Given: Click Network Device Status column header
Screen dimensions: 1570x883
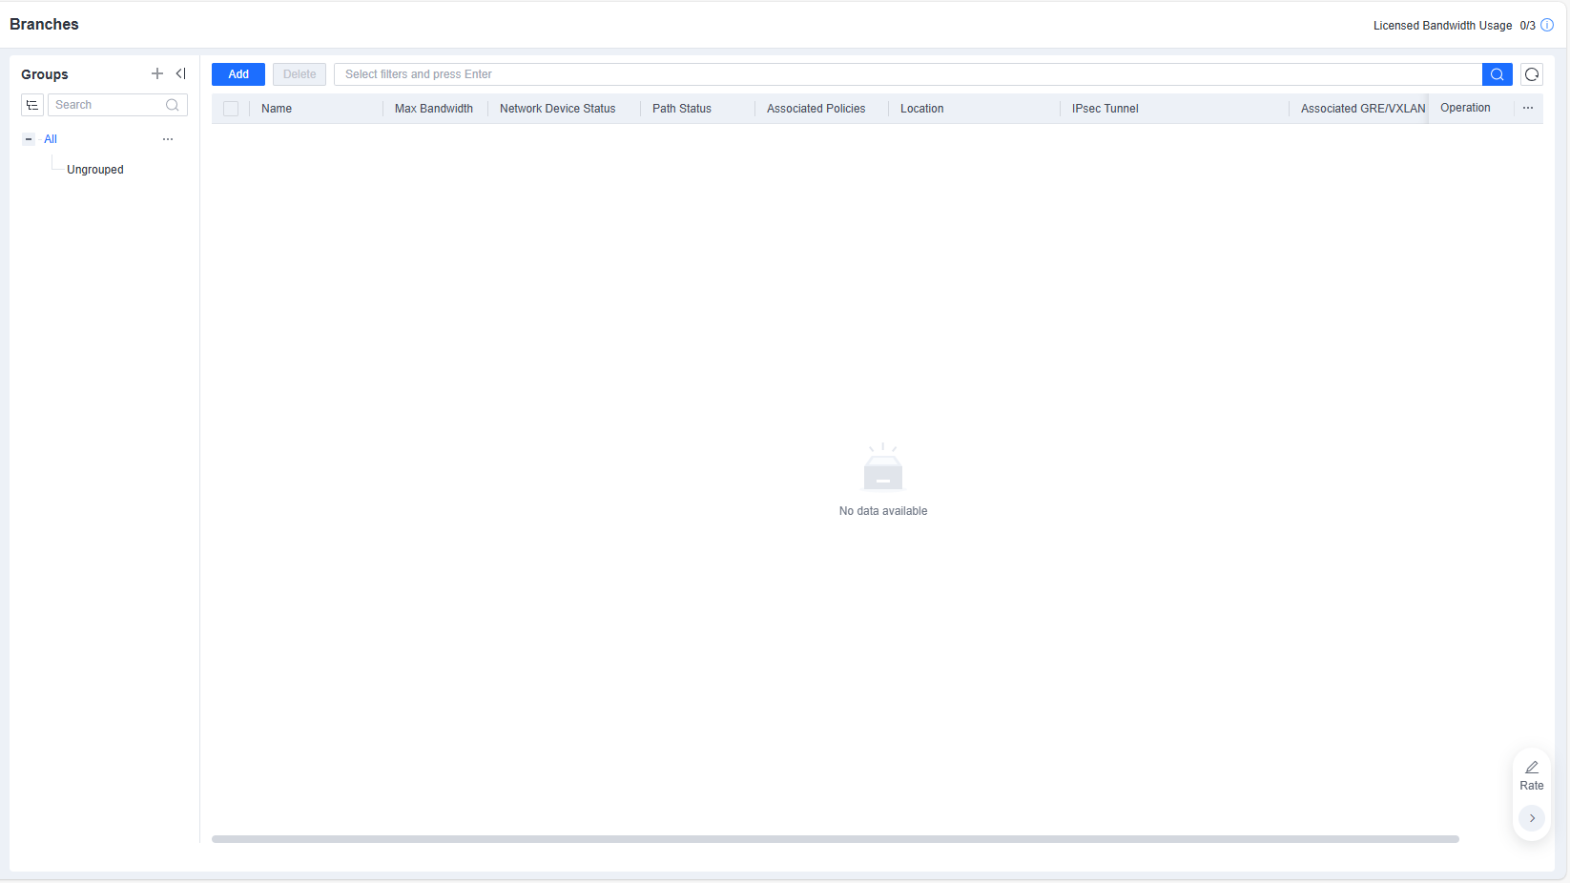Looking at the screenshot, I should tap(558, 109).
